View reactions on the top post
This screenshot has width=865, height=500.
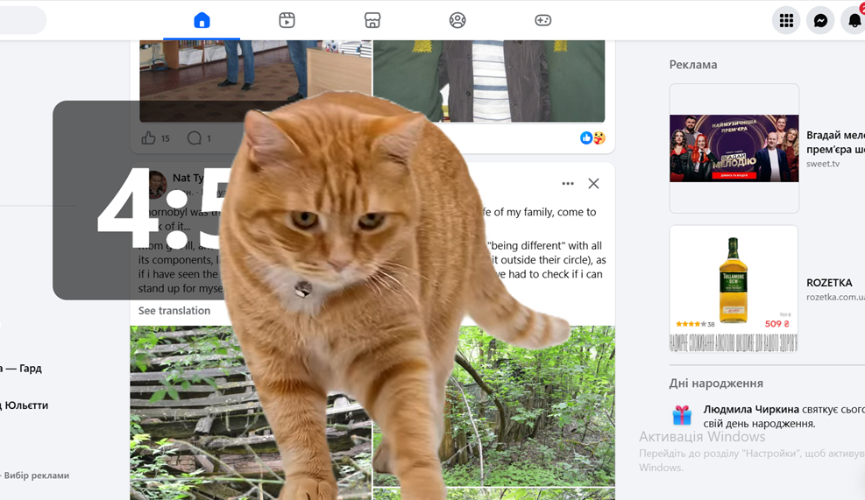pos(593,137)
